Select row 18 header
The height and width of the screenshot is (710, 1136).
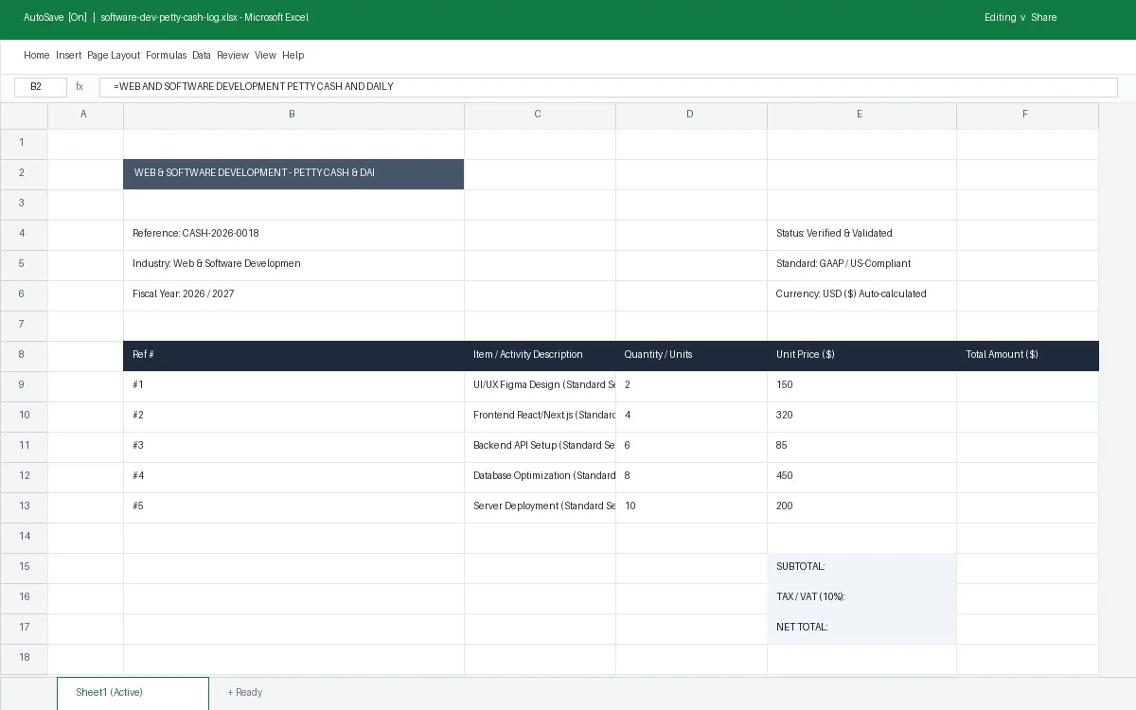tap(24, 658)
